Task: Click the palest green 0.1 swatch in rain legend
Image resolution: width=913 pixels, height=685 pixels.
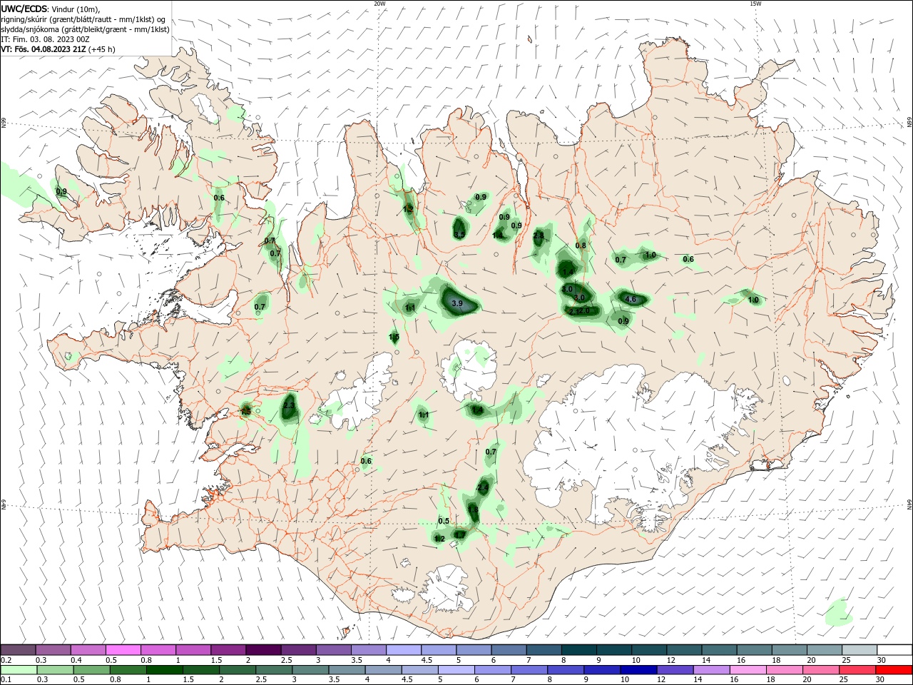Action: (x=19, y=670)
